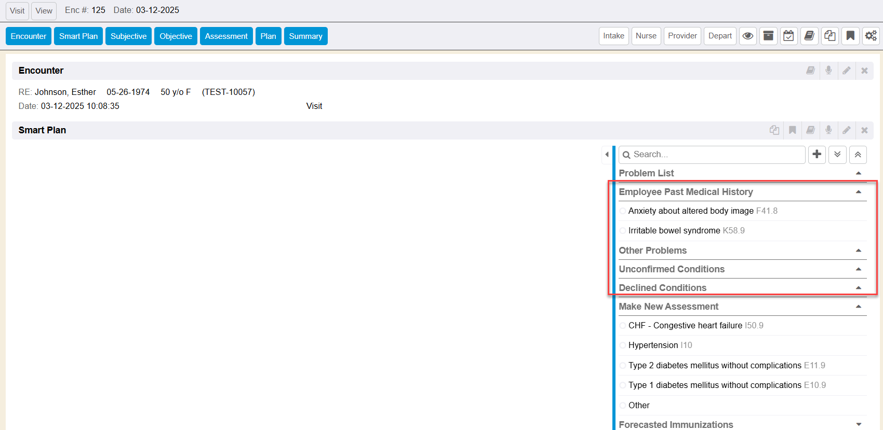Screen dimensions: 883x430
Task: Collapse the Employee Past Medical History section
Action: [x=858, y=192]
